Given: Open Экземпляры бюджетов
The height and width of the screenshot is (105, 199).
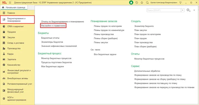Looking at the screenshot, I should point(52,42).
